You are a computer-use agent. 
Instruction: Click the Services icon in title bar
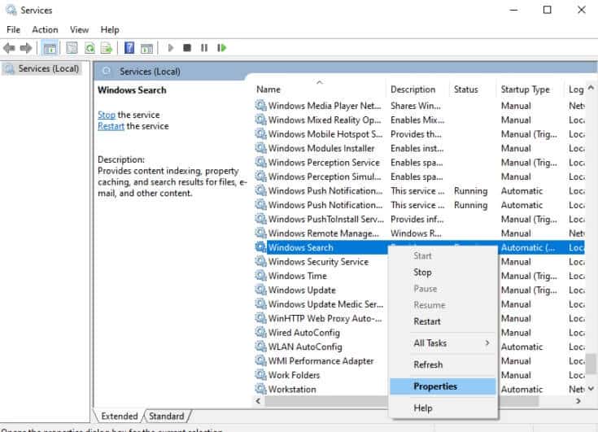(11, 11)
